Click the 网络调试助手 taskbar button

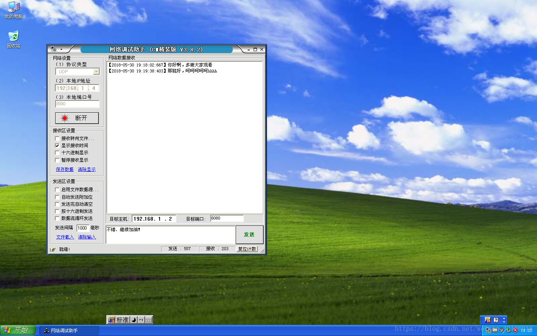69,331
